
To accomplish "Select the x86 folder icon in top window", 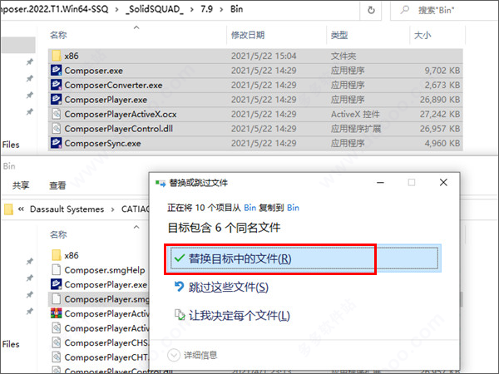I will pyautogui.click(x=57, y=56).
